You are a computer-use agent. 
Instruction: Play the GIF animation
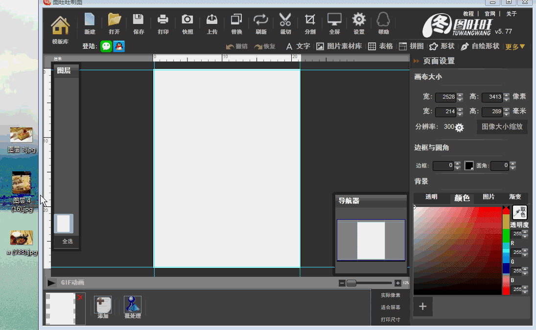point(51,283)
